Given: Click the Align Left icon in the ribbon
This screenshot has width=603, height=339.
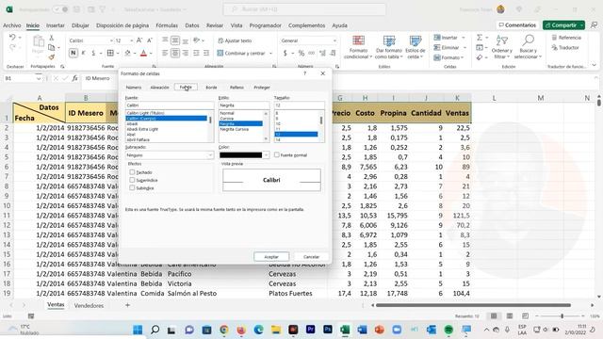Looking at the screenshot, I should pos(165,53).
